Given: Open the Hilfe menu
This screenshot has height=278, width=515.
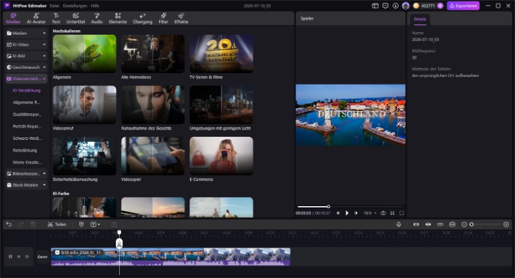Looking at the screenshot, I should pyautogui.click(x=95, y=6).
